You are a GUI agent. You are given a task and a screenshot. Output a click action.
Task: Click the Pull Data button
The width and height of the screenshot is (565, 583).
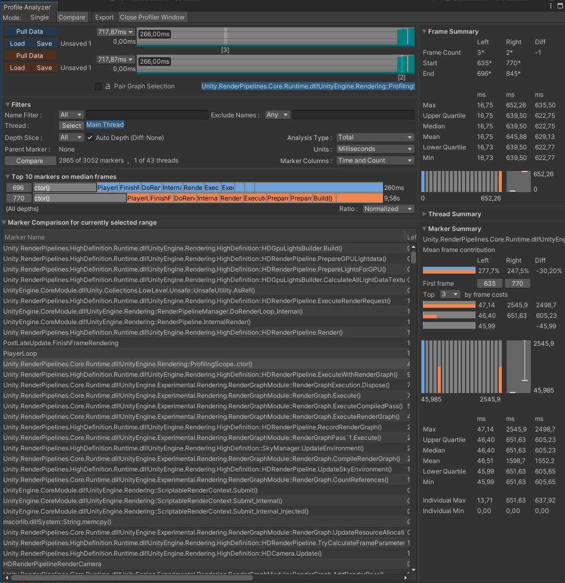tap(30, 31)
